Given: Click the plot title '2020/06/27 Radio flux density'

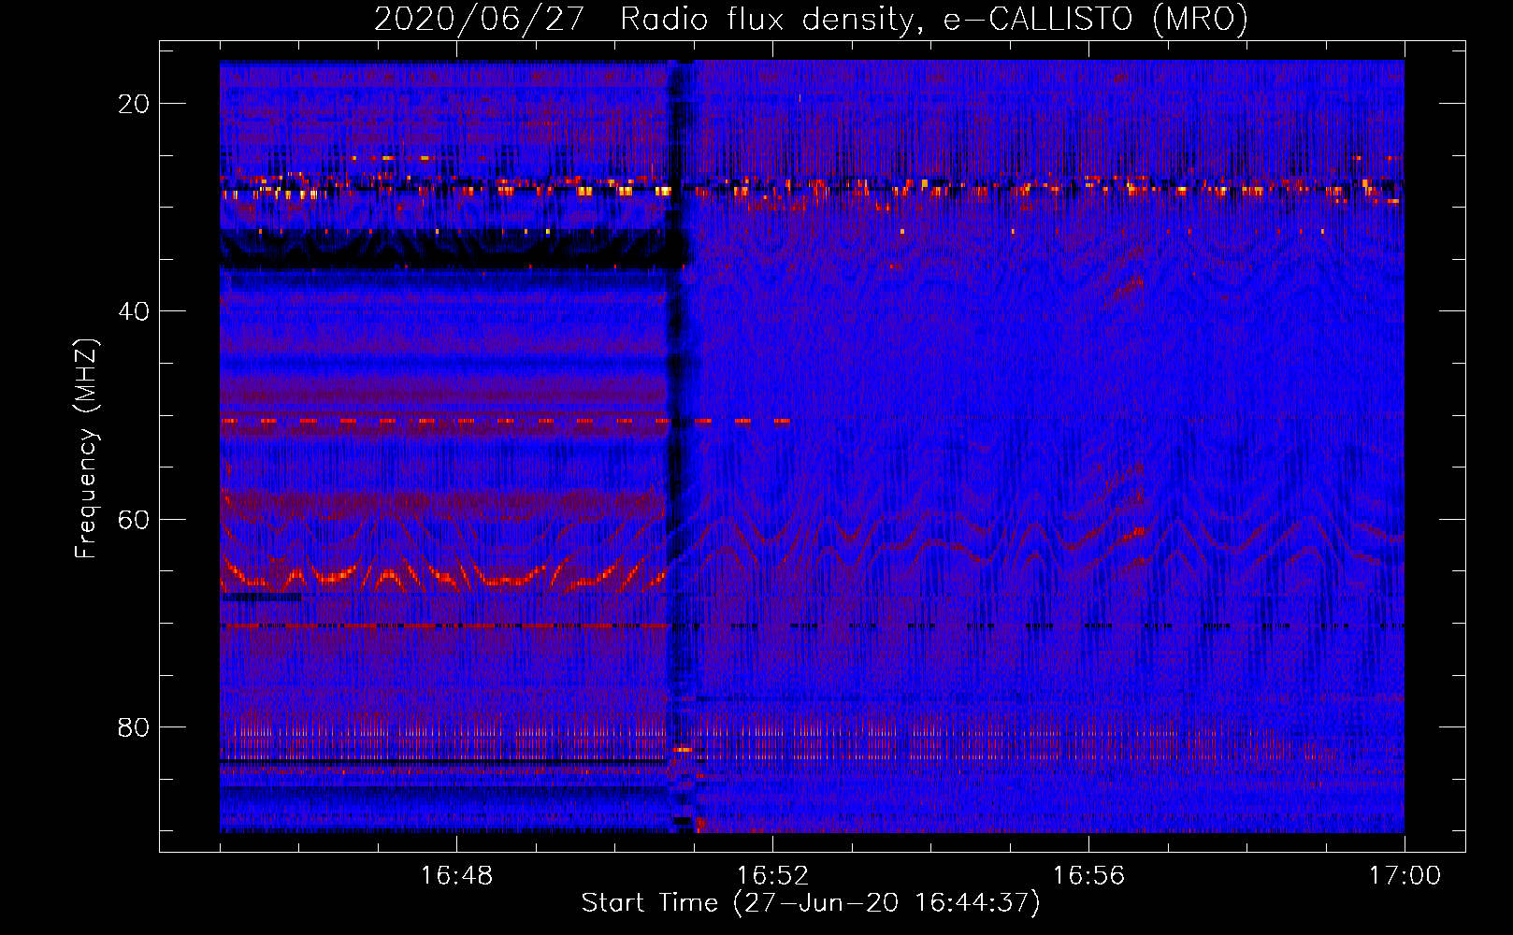Looking at the screenshot, I should point(811,19).
